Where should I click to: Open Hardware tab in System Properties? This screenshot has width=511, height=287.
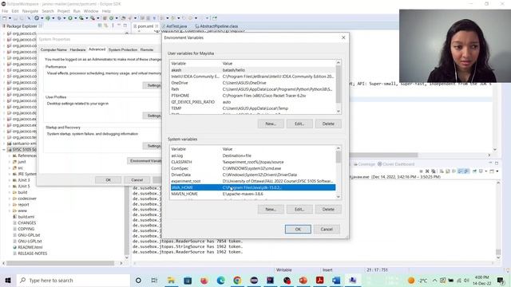[x=77, y=49]
